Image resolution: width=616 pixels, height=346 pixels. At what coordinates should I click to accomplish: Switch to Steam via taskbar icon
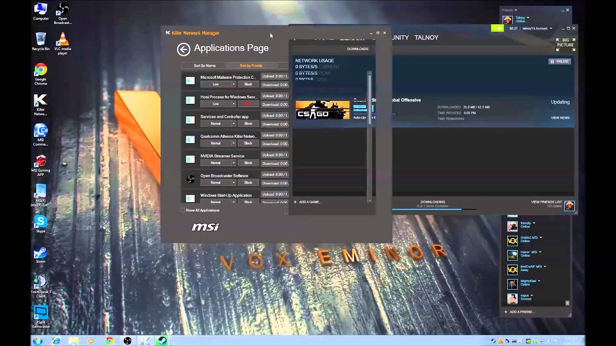pyautogui.click(x=162, y=341)
